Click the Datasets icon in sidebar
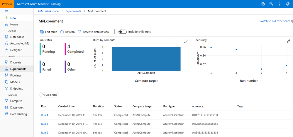The height and width of the screenshot is (137, 293). [6, 62]
